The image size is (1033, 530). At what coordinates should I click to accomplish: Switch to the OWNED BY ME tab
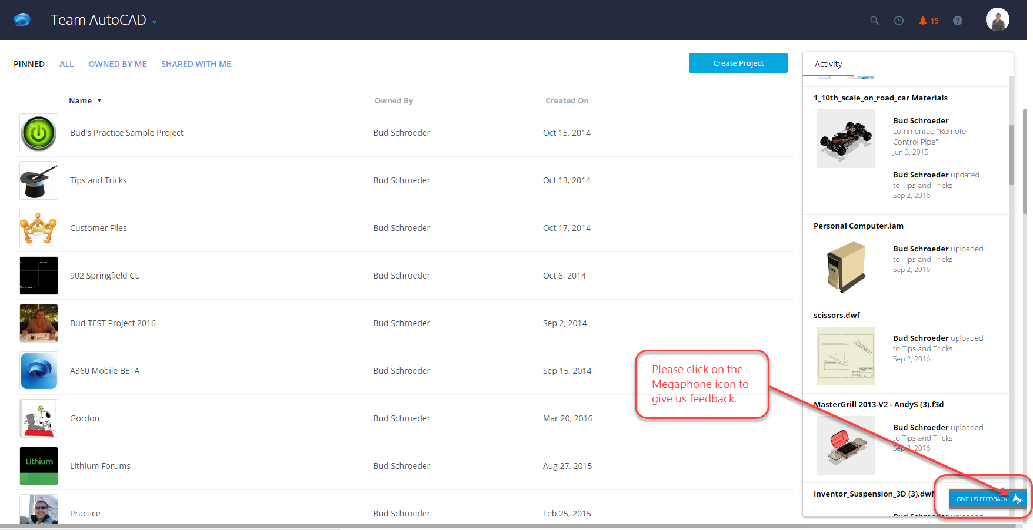coord(117,63)
